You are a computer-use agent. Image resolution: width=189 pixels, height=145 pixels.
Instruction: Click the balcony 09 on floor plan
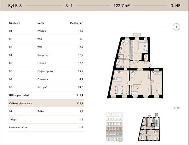pyautogui.click(x=138, y=35)
